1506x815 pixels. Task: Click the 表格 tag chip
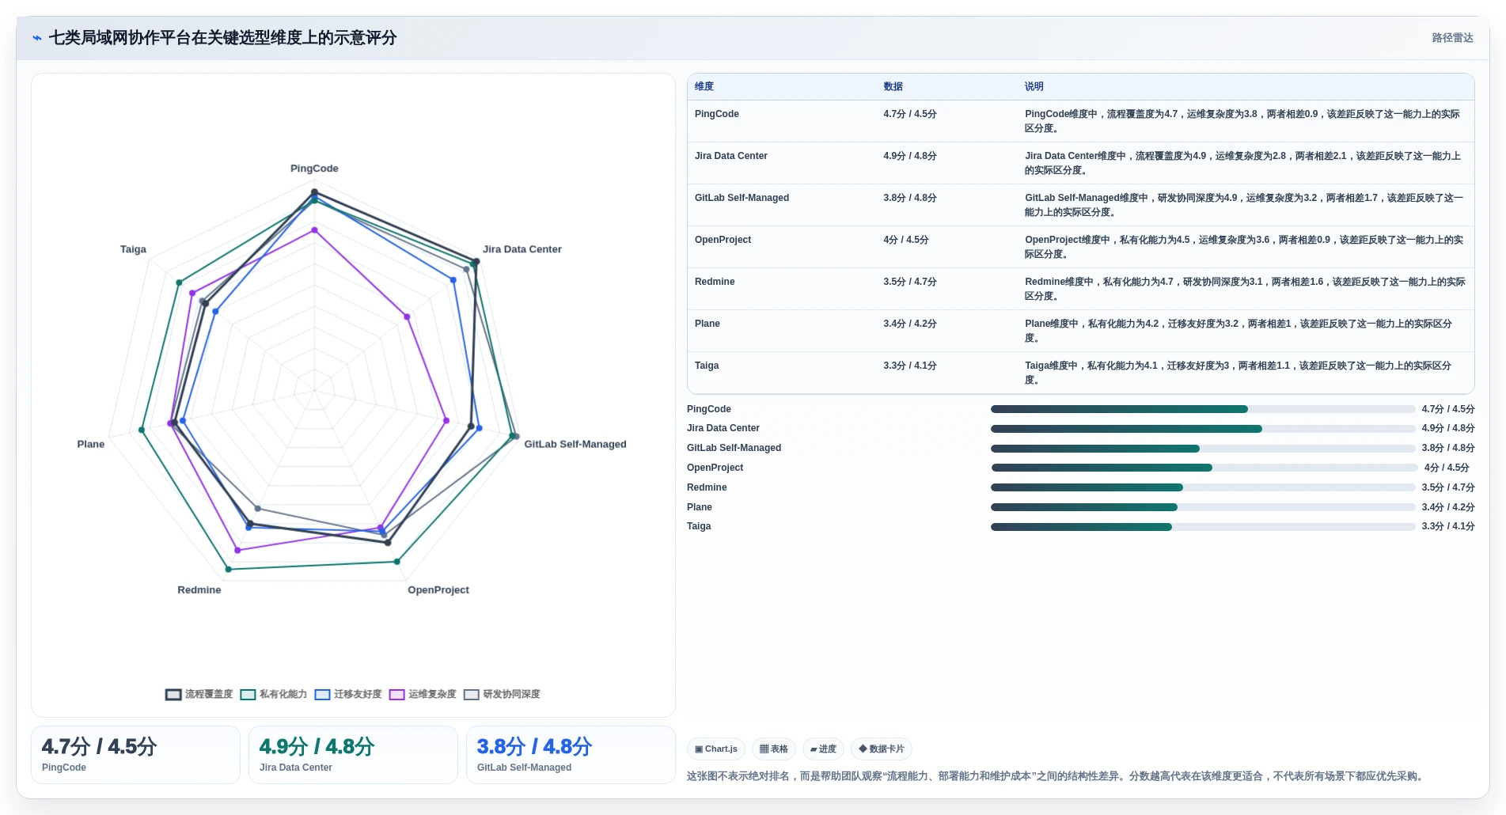click(774, 749)
